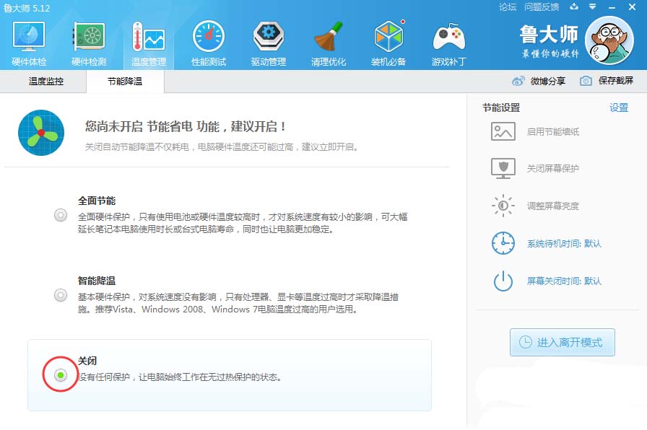Viewport: 647px width, 430px height.
Task: Open the 屏幕关闭时间 screen-off time setting
Action: 563,281
